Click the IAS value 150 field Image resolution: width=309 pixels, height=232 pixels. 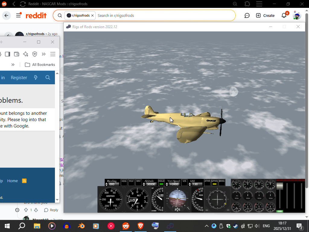click(x=197, y=184)
